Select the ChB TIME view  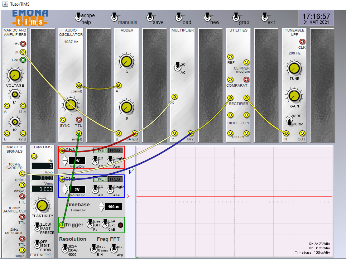pyautogui.click(x=100, y=179)
